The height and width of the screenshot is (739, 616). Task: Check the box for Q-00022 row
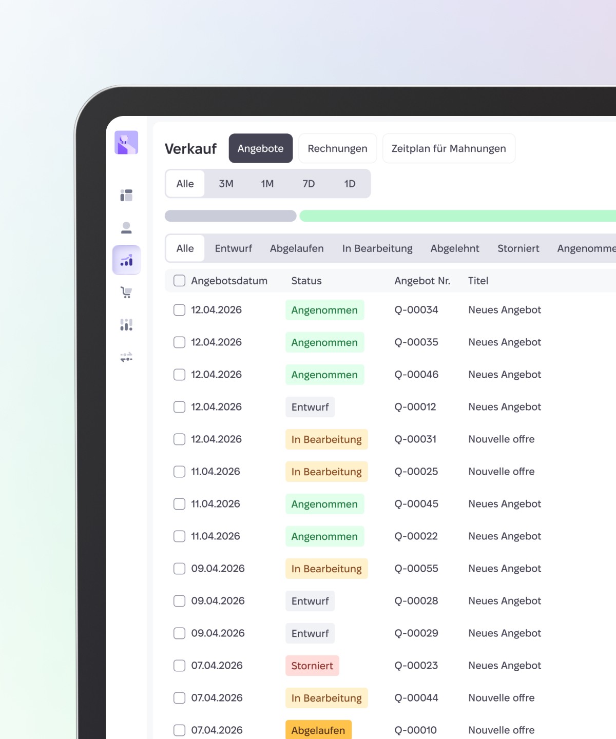tap(179, 536)
